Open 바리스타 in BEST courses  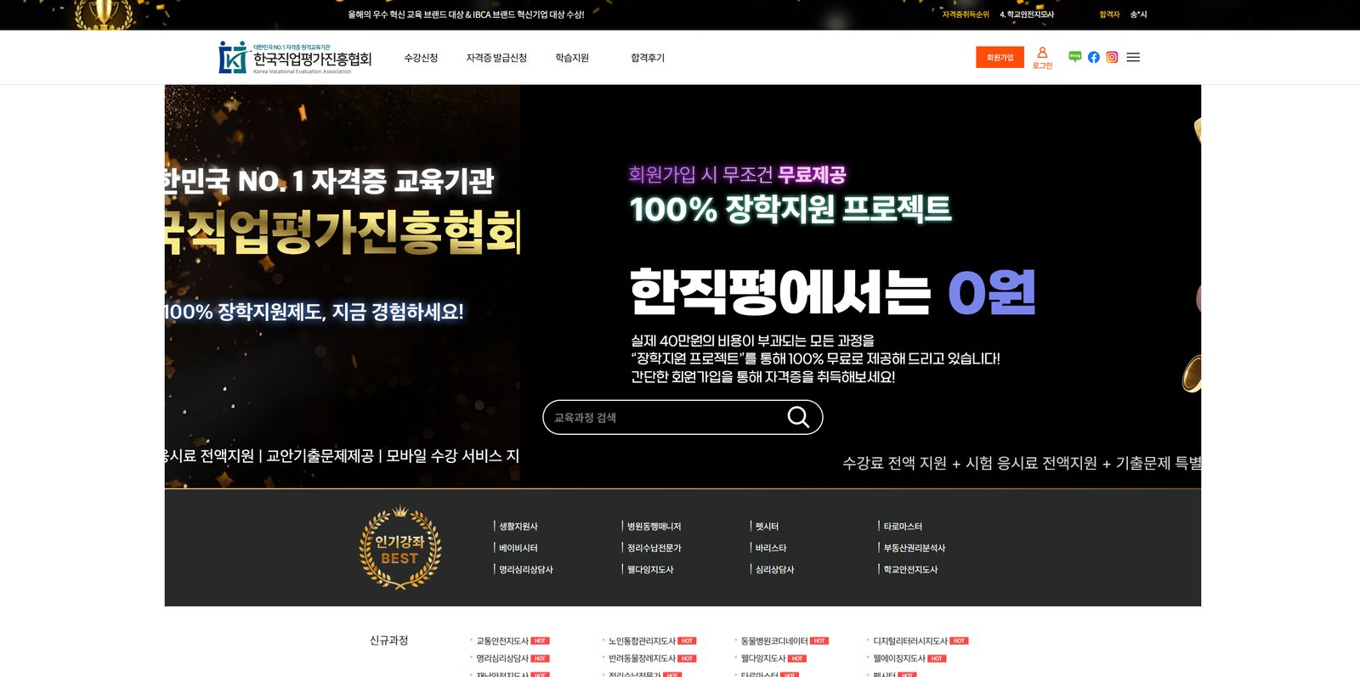[771, 548]
